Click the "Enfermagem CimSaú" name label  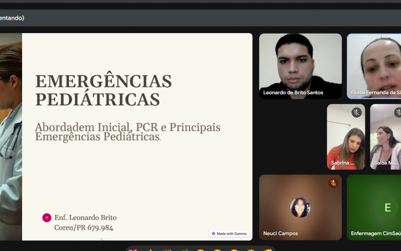tap(375, 233)
